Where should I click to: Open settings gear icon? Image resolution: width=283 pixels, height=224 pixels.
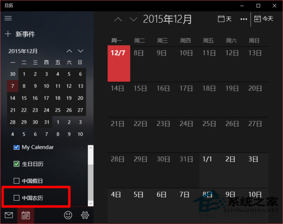click(x=85, y=215)
